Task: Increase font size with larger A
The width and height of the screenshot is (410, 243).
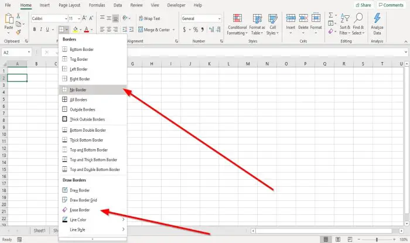Action: click(84, 18)
